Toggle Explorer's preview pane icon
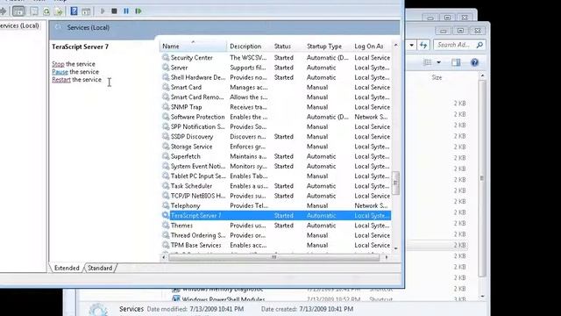Viewport: 561px width, 316px height. click(x=456, y=62)
